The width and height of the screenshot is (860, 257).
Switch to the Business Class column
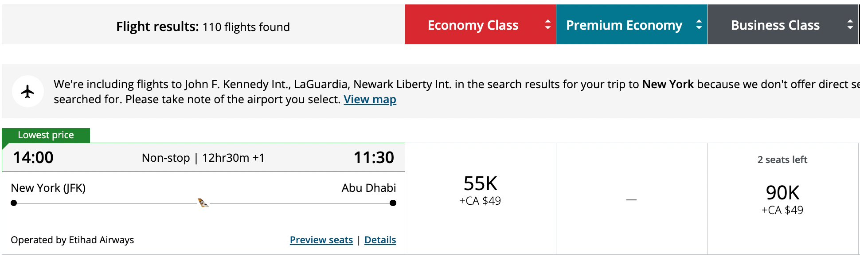[x=775, y=25]
